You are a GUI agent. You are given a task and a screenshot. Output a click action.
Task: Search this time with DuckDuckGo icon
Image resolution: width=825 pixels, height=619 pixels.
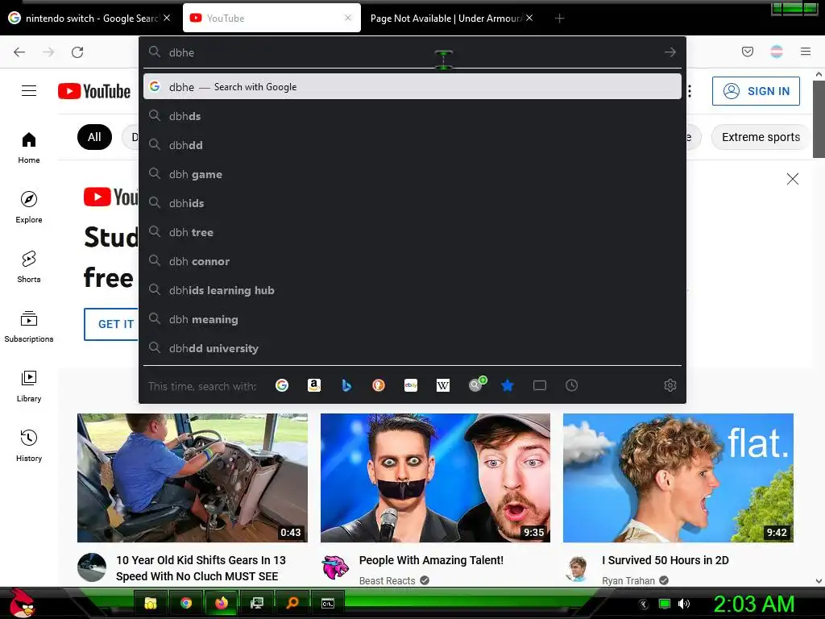(379, 385)
